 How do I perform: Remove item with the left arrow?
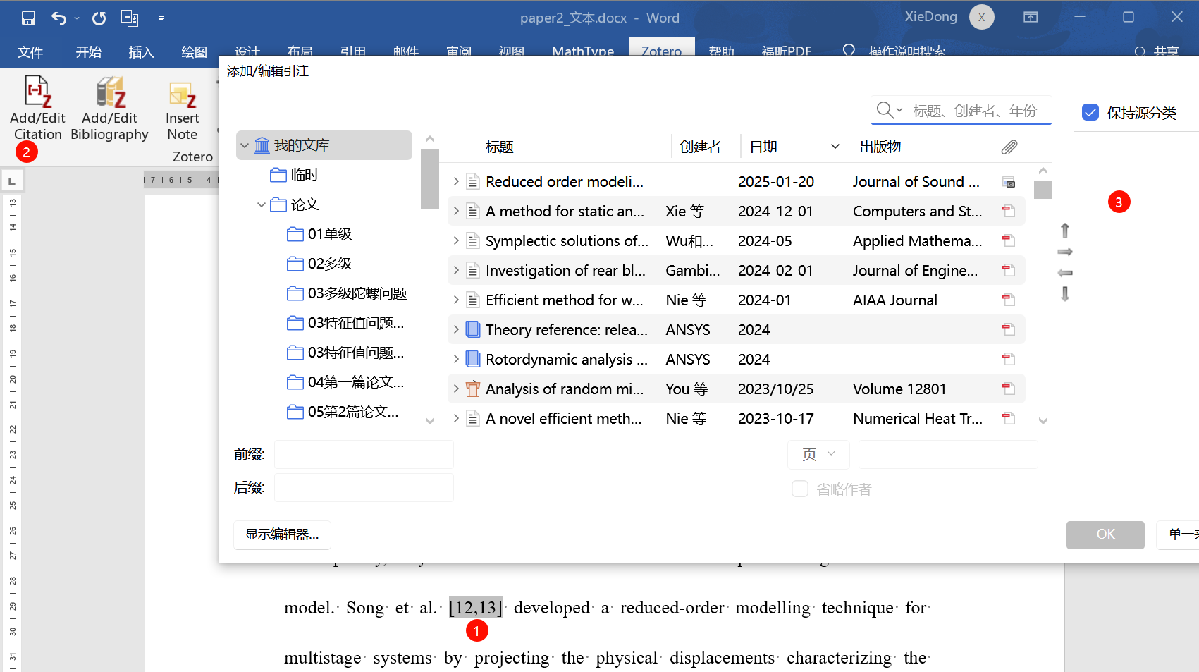tap(1065, 273)
